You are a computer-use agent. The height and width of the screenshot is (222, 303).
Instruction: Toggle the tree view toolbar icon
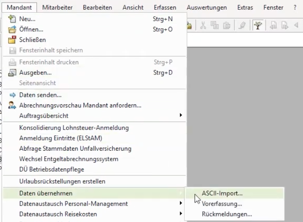click(258, 26)
